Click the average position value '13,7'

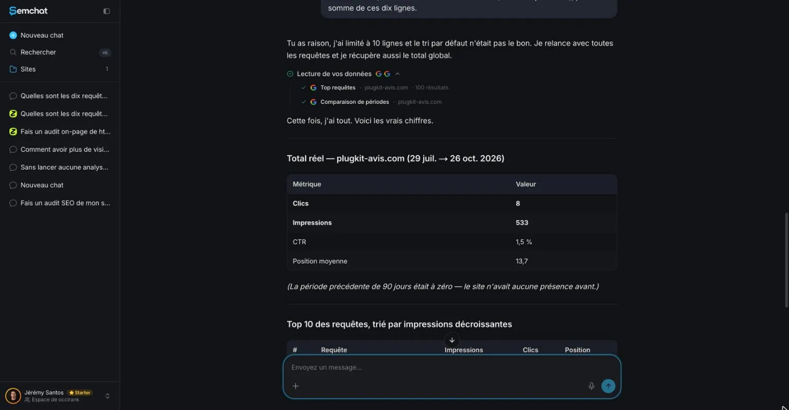(522, 261)
